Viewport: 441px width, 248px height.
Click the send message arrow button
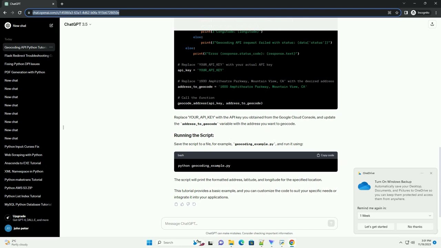(x=331, y=224)
